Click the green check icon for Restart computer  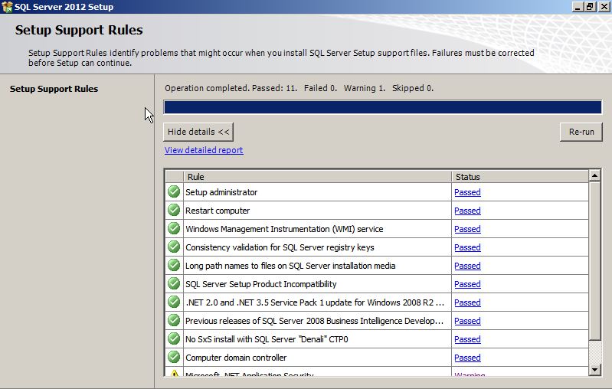tap(174, 211)
